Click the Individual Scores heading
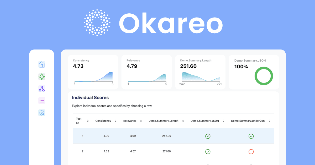 (90, 98)
